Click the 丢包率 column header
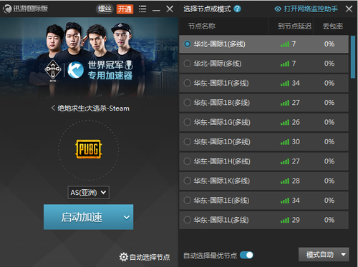 tap(333, 26)
